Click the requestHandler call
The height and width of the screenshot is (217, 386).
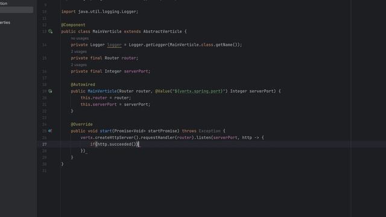click(158, 137)
